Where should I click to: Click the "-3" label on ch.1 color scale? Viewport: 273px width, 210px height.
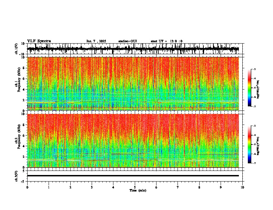pos(254,69)
